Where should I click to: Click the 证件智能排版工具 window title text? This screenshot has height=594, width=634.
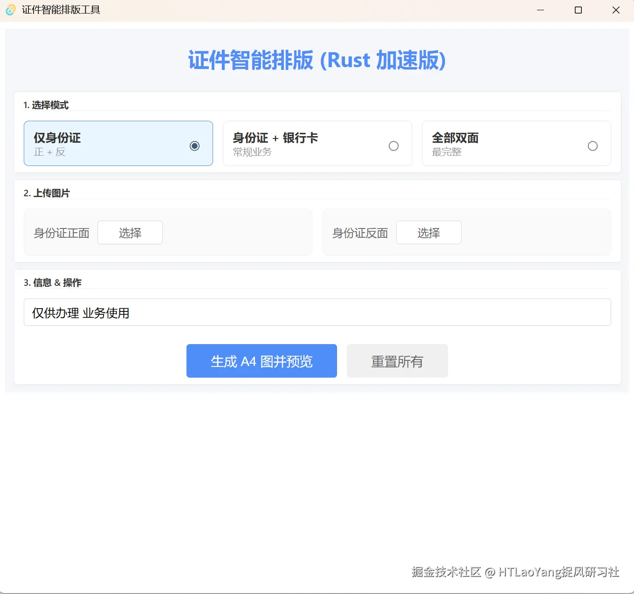pos(61,10)
